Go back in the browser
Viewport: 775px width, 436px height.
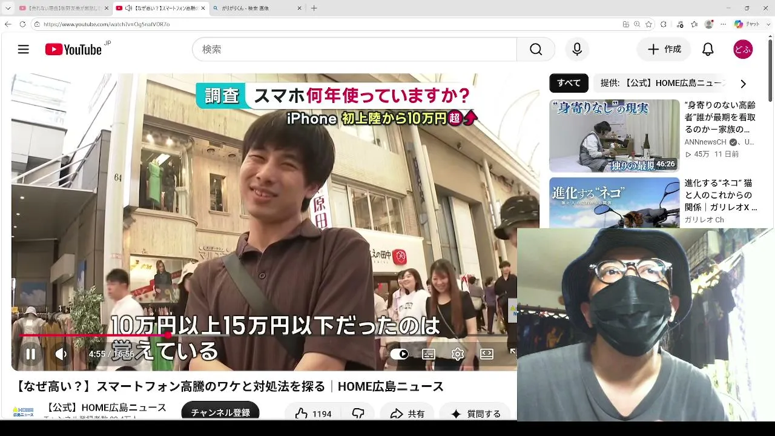[8, 24]
